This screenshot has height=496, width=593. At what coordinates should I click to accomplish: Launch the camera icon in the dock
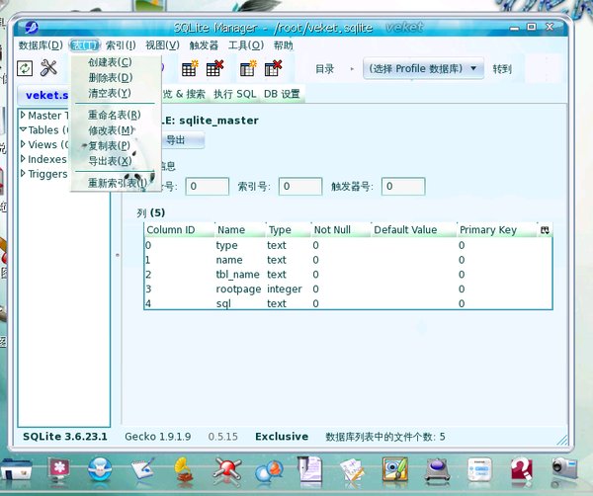(563, 467)
